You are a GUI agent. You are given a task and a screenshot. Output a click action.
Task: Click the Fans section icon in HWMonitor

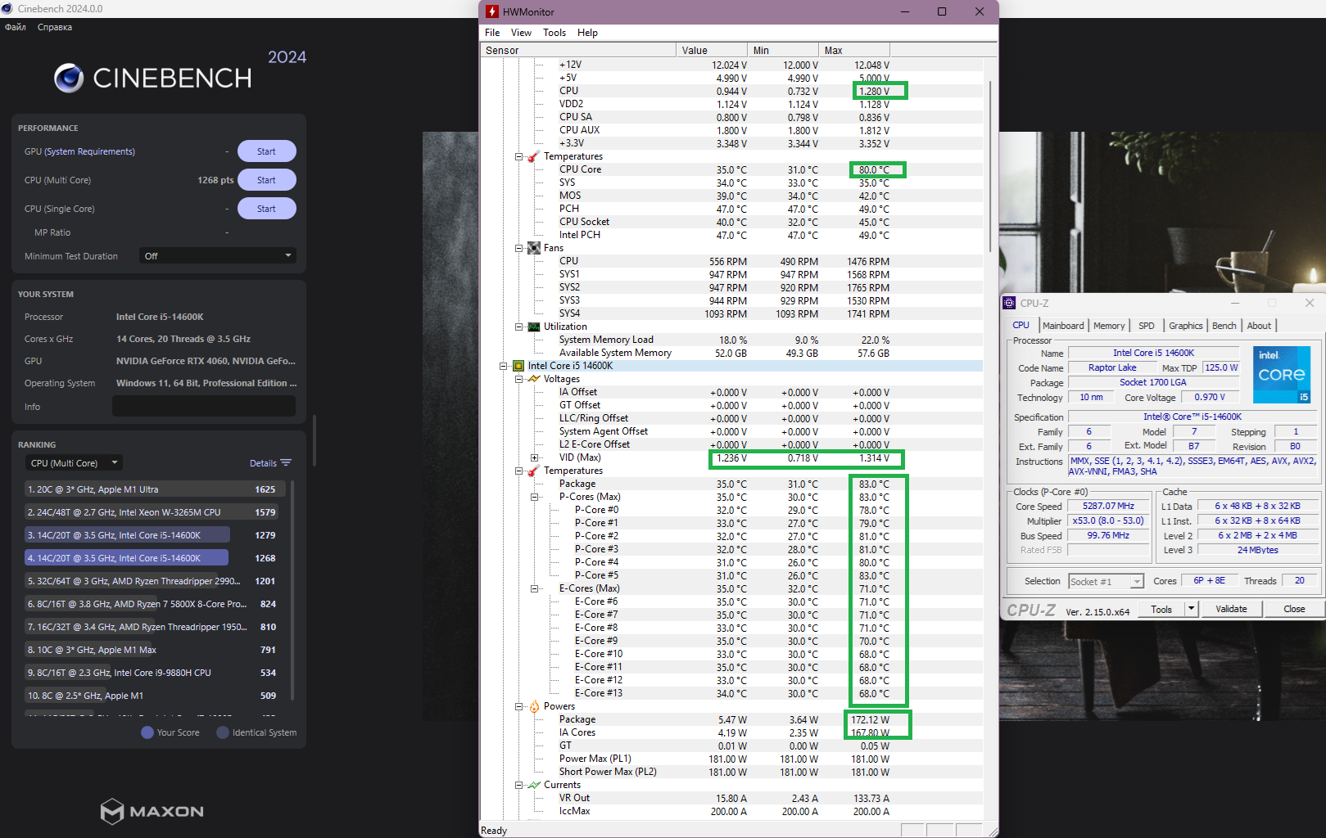coord(534,248)
